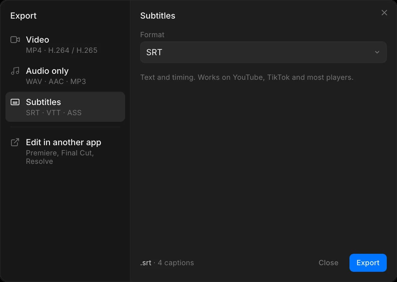Open the Format dropdown showing SRT
This screenshot has height=282, width=397.
tap(263, 52)
